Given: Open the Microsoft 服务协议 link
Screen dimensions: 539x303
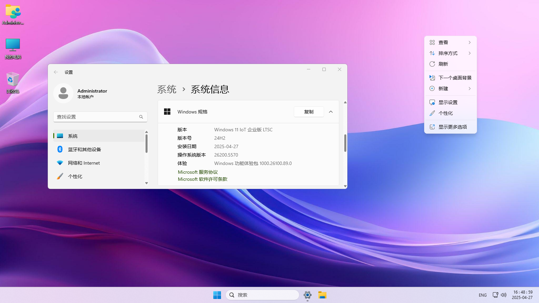Looking at the screenshot, I should tap(198, 172).
